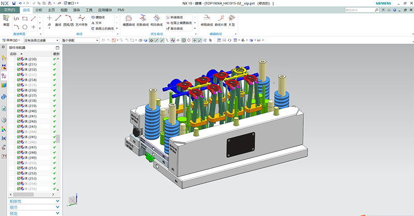Open the 相交曲线 (Intersection Curve) tool
This screenshot has width=414, height=216.
click(157, 21)
